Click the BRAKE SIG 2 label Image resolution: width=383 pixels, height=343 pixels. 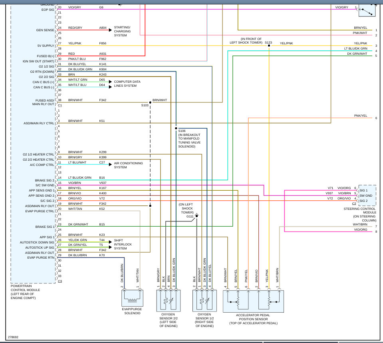[x=44, y=180]
